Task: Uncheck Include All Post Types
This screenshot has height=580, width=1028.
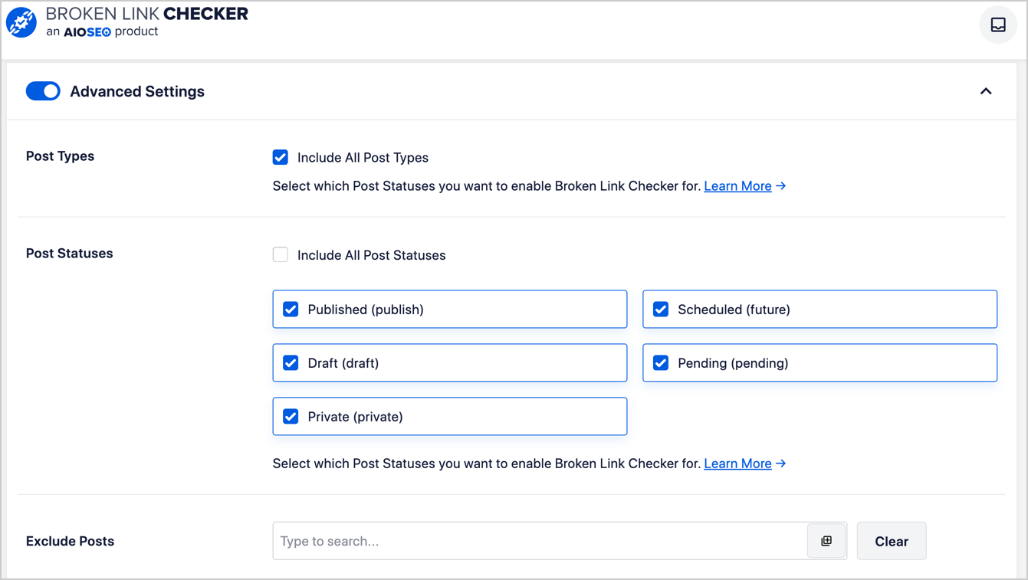Action: point(281,157)
